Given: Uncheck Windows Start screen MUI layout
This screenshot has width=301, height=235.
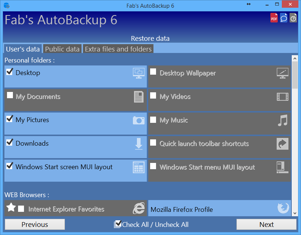Looking at the screenshot, I should pyautogui.click(x=10, y=166).
